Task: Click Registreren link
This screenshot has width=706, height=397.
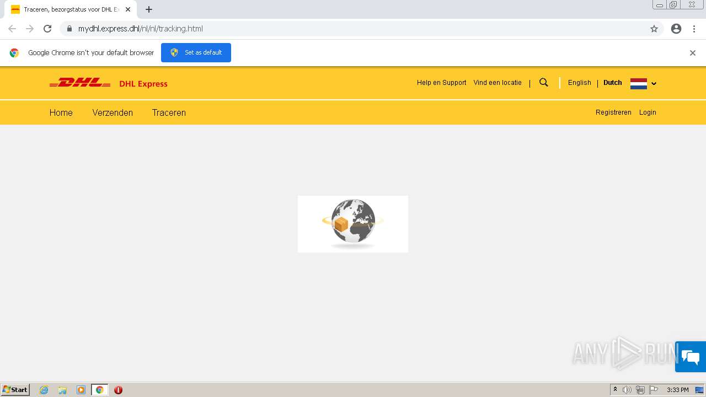Action: [613, 112]
